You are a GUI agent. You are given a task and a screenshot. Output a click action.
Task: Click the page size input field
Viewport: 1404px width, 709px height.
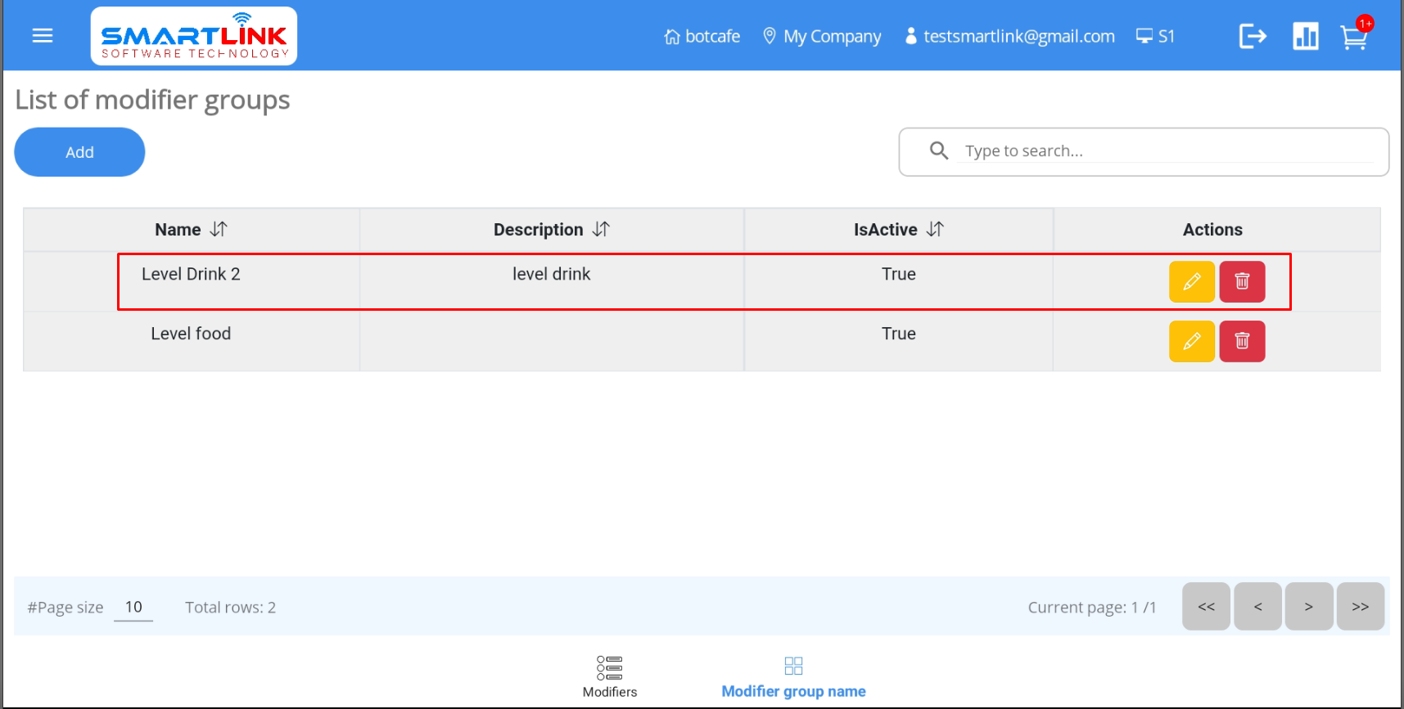pyautogui.click(x=133, y=607)
